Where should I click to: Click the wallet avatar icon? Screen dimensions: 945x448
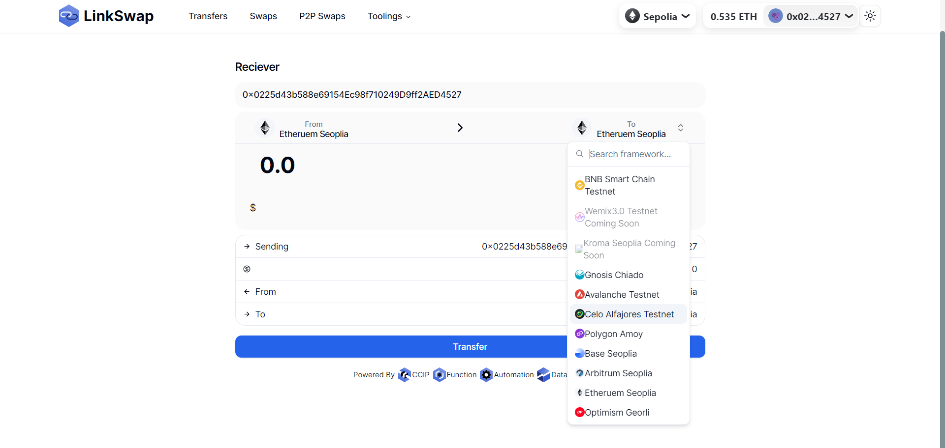(x=776, y=16)
